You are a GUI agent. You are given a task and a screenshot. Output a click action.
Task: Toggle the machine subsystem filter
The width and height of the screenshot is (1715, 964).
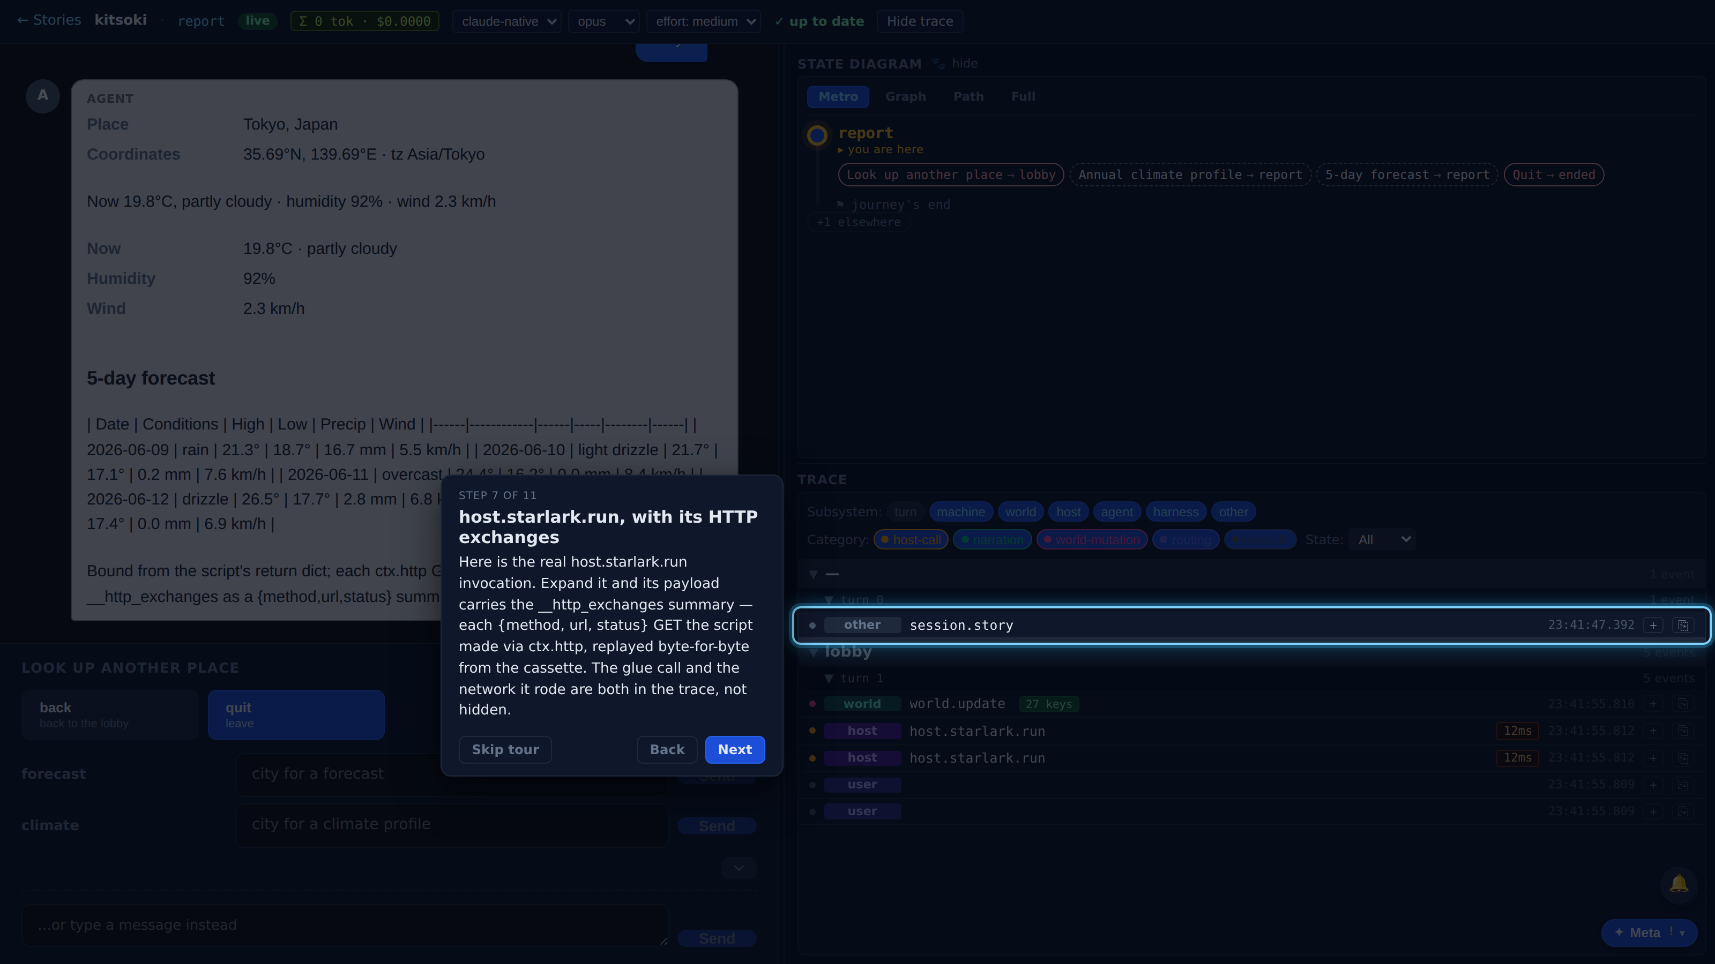pyautogui.click(x=961, y=511)
